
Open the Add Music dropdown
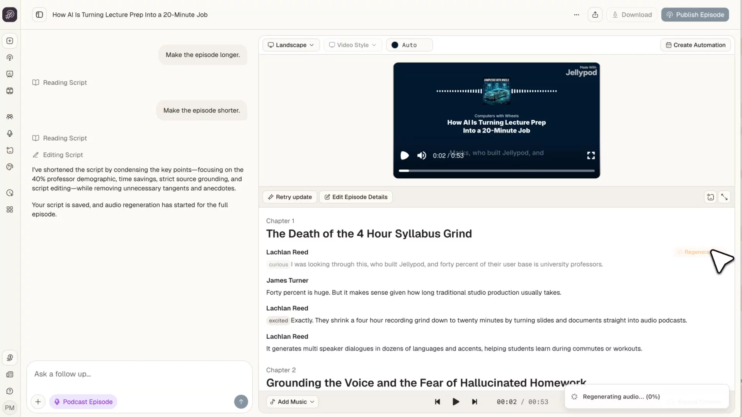pyautogui.click(x=292, y=402)
